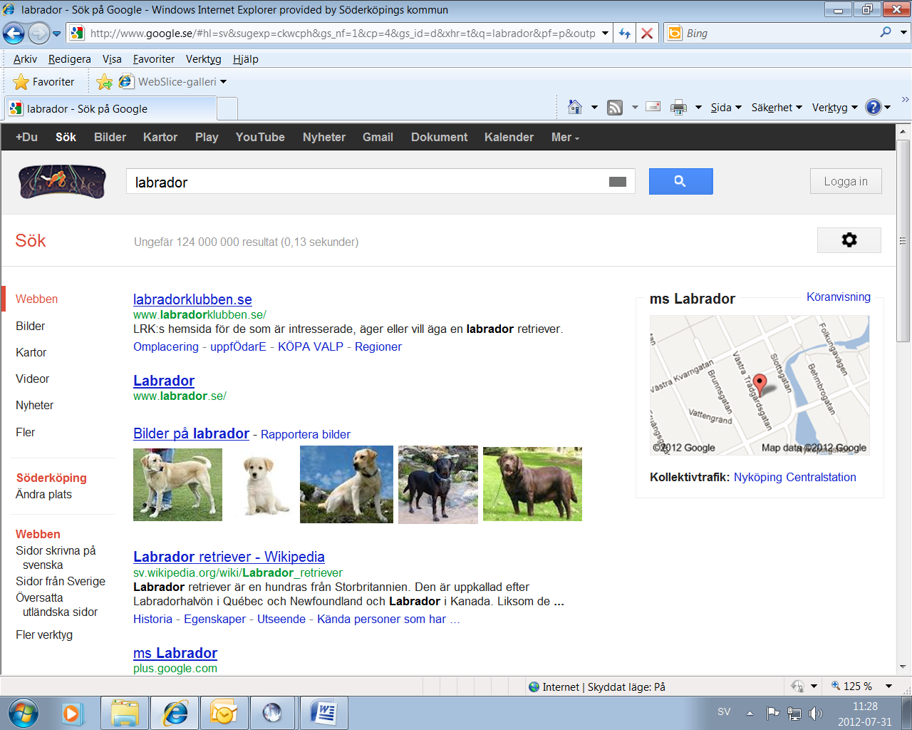This screenshot has height=730, width=912.
Task: Click the chocolate brown labrador thumbnail
Action: click(532, 483)
